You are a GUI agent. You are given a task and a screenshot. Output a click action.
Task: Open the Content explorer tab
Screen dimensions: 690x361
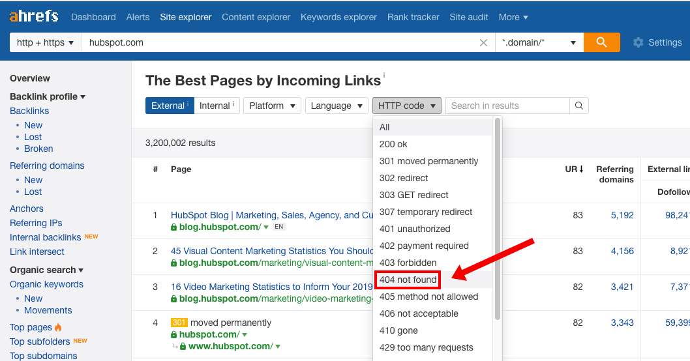pyautogui.click(x=256, y=17)
